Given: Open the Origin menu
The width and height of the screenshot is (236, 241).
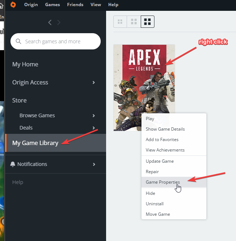Looking at the screenshot, I should click(31, 5).
